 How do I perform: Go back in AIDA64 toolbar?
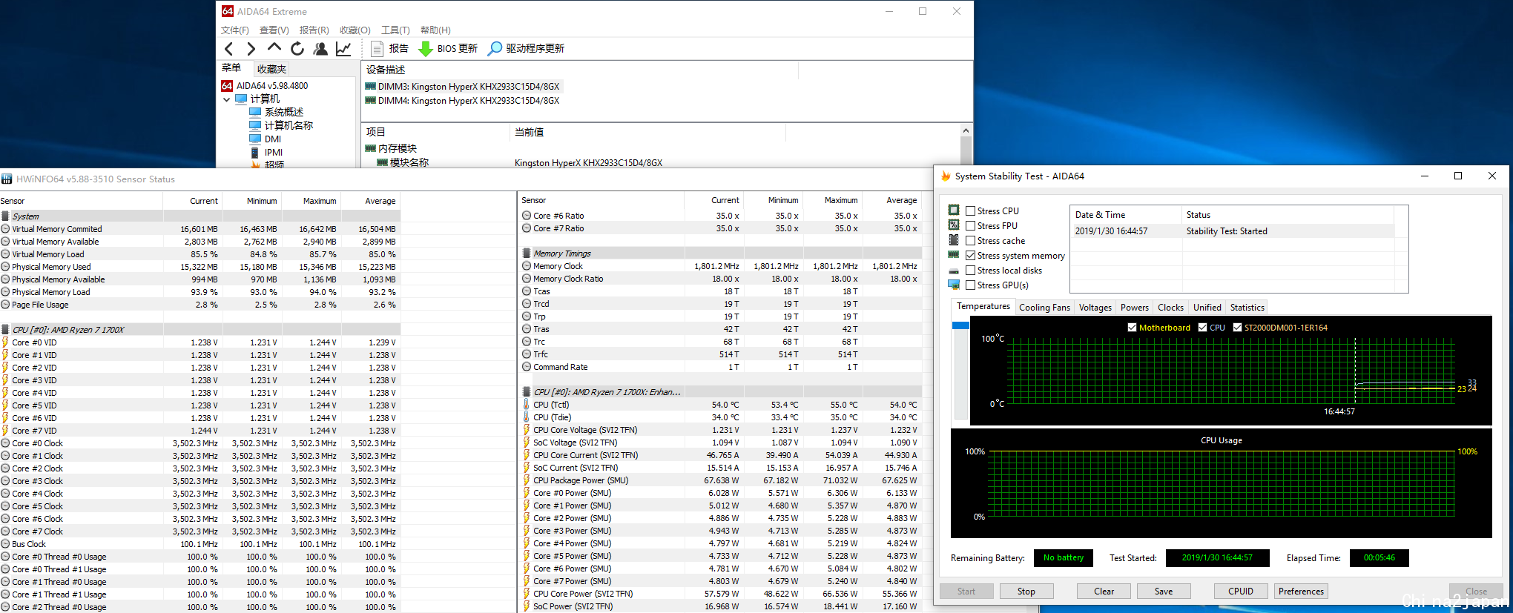pos(229,49)
